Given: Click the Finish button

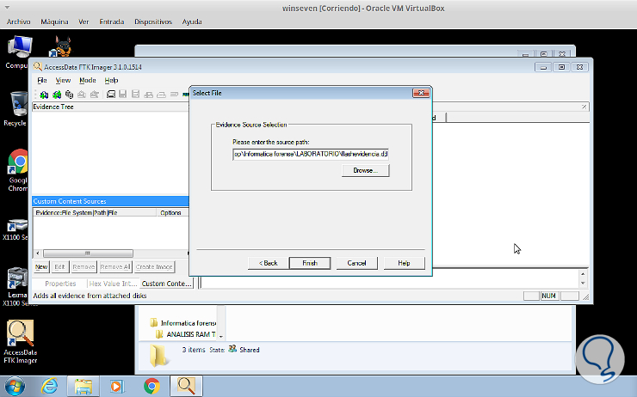Looking at the screenshot, I should 310,263.
